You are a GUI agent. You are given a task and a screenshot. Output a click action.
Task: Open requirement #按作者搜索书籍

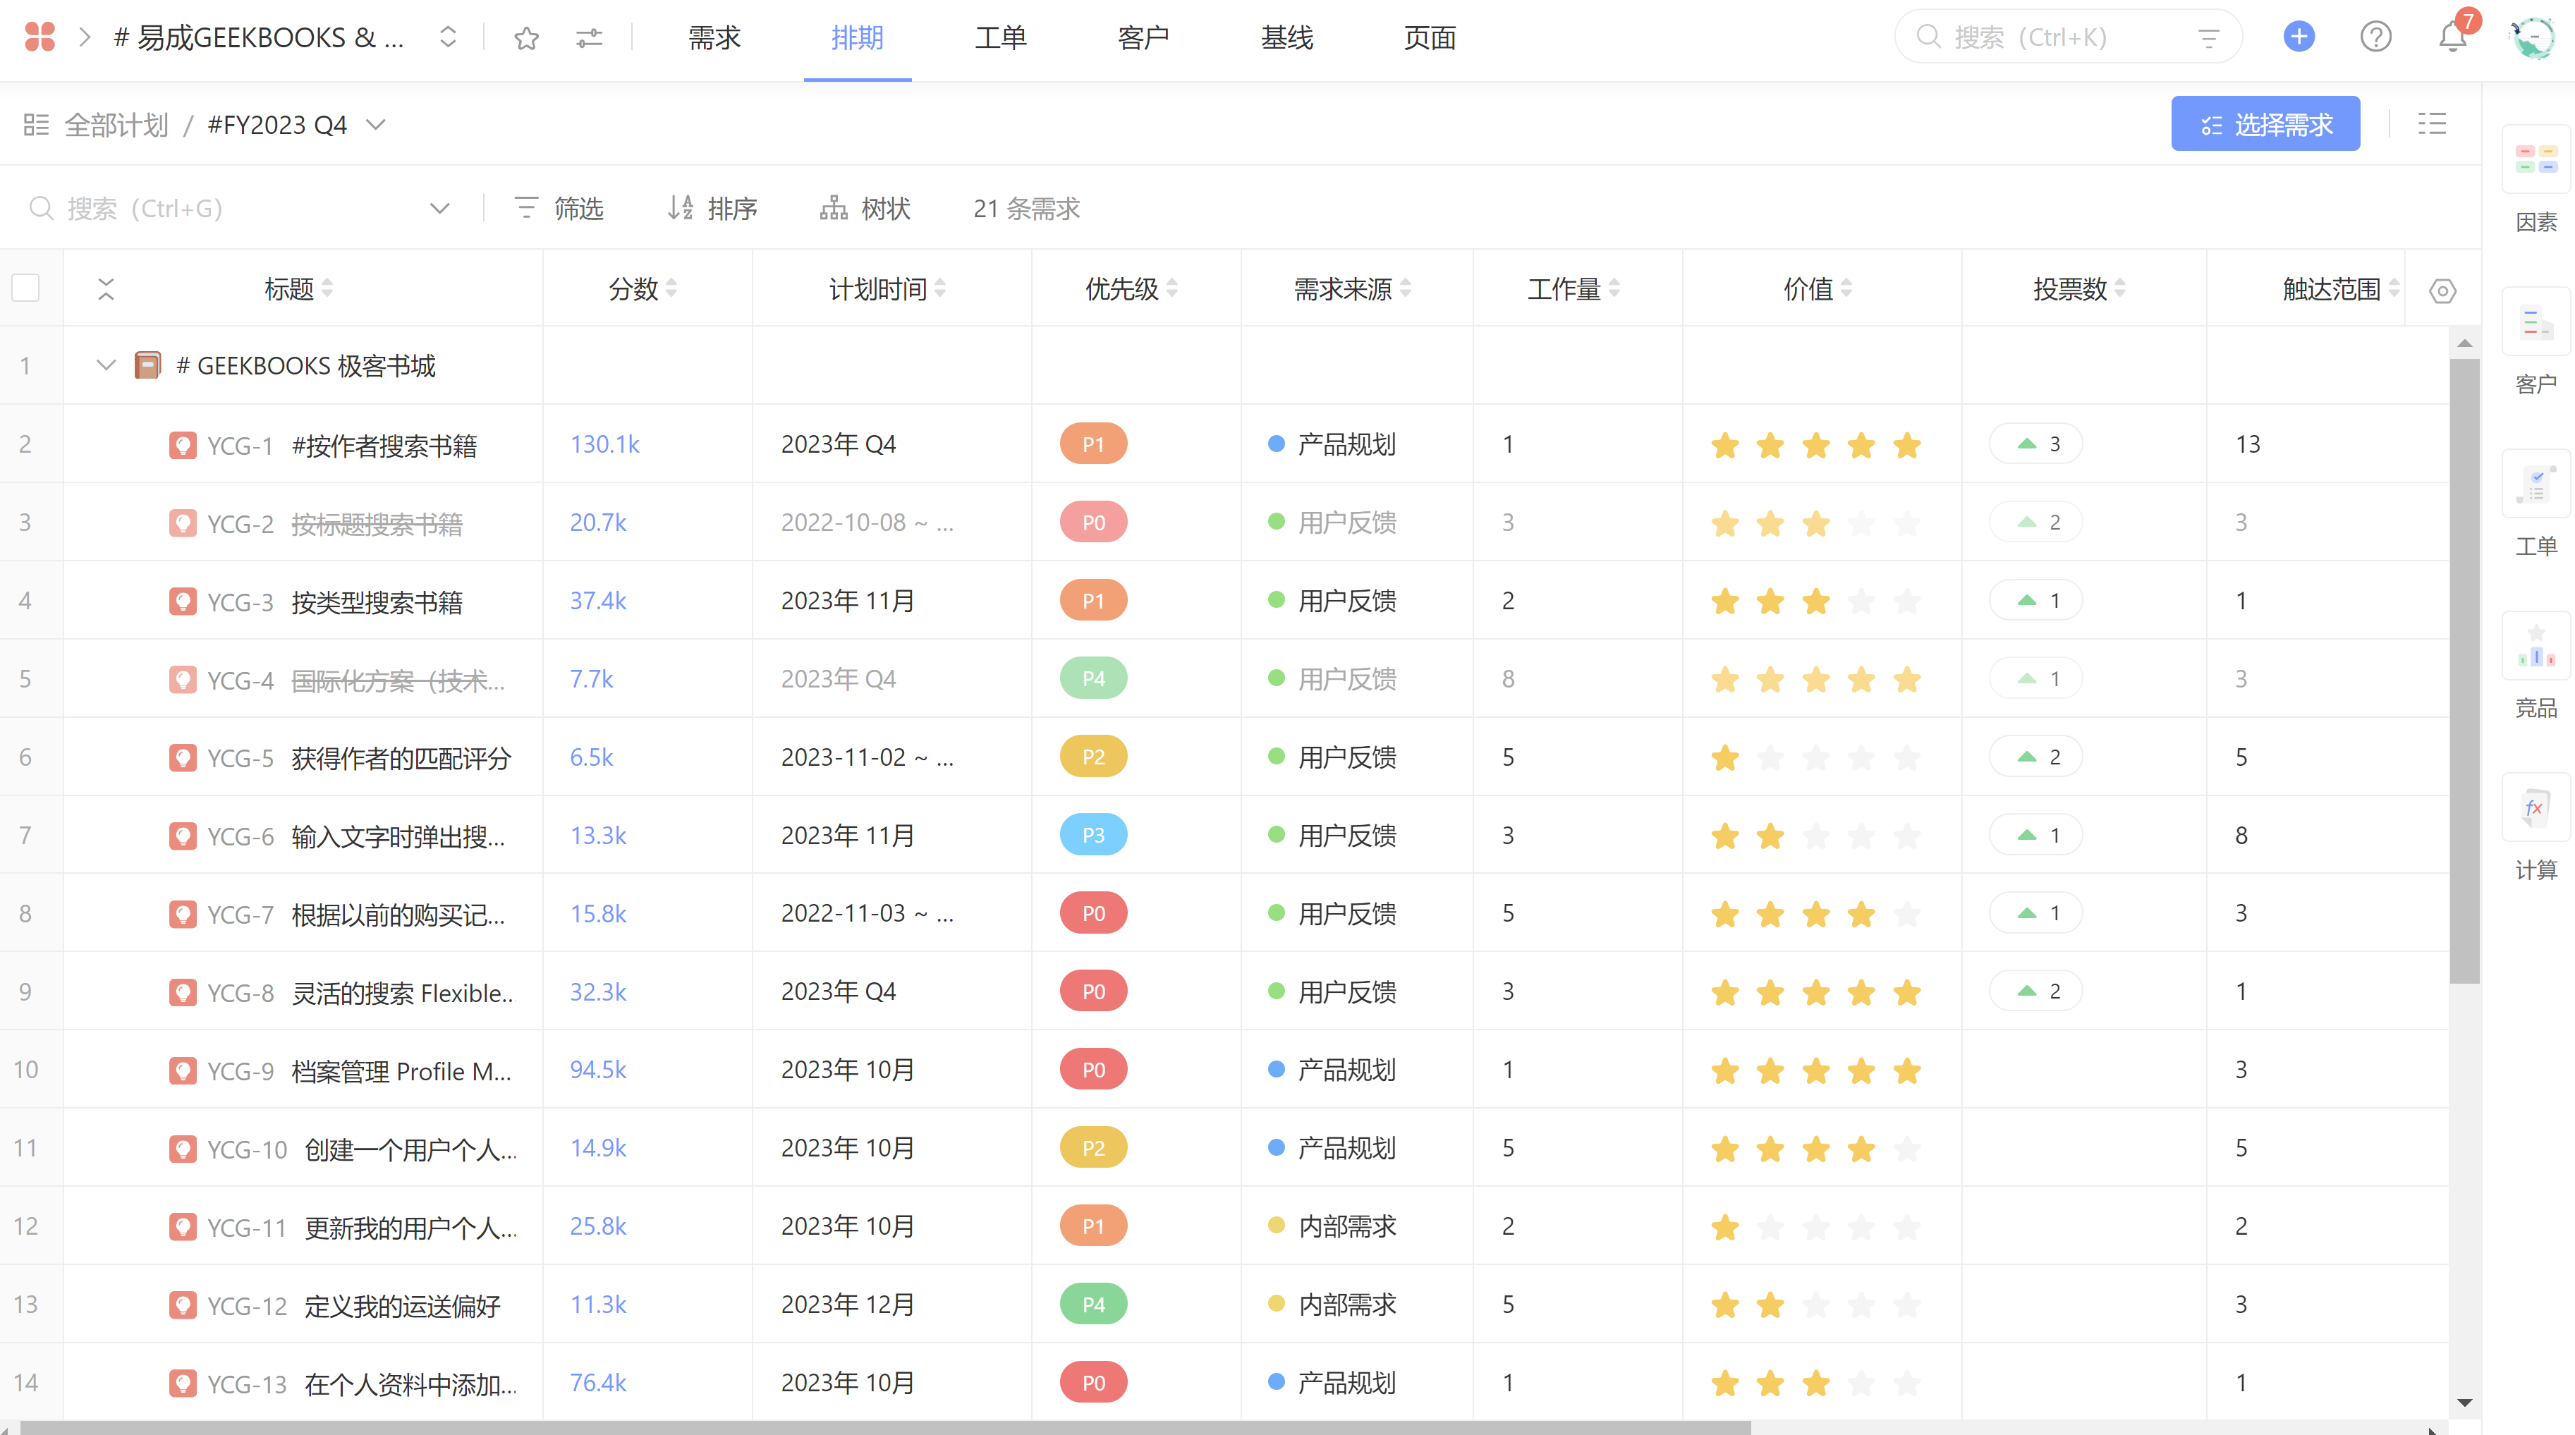pos(385,445)
